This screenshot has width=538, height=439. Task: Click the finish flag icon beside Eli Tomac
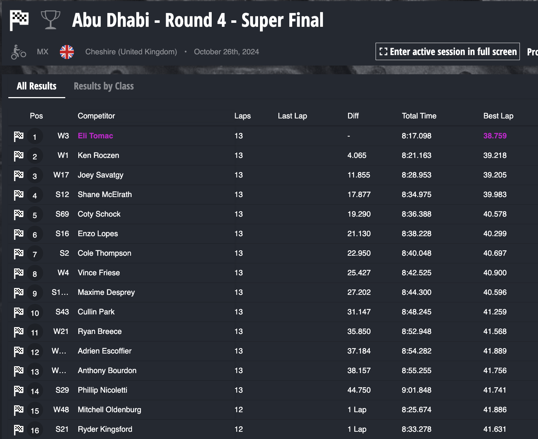pyautogui.click(x=18, y=136)
